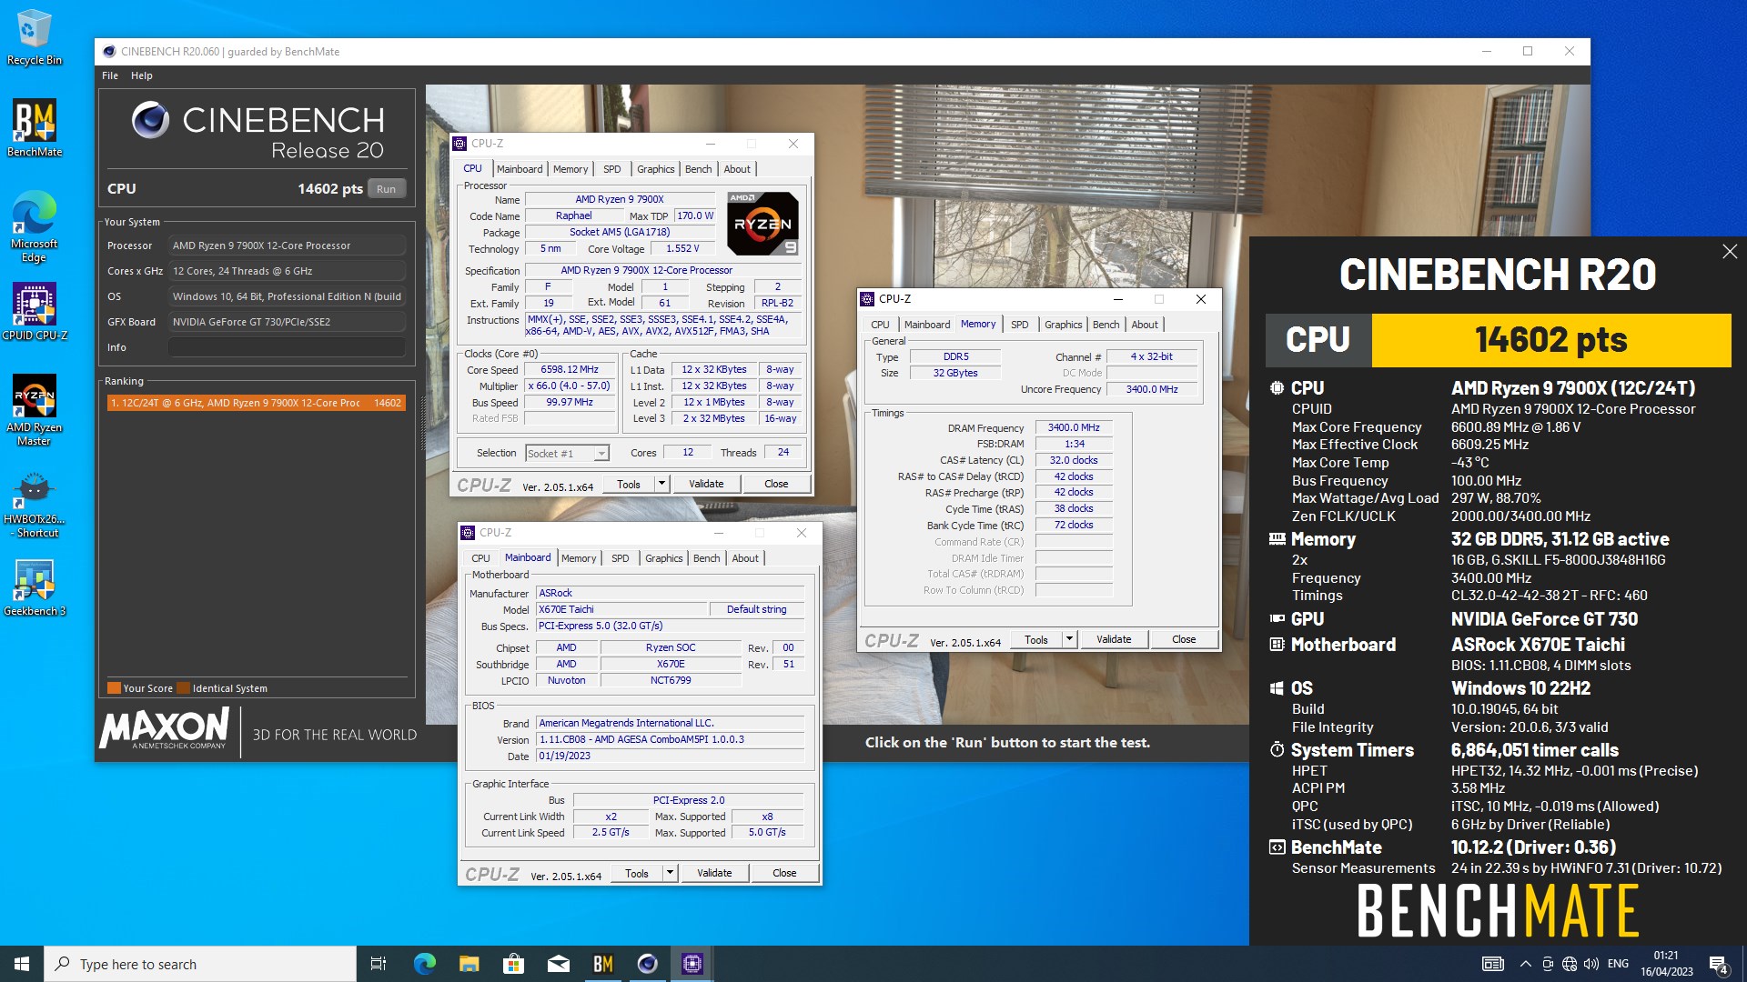The image size is (1747, 982).
Task: Click Close in Memory window
Action: 1184,639
